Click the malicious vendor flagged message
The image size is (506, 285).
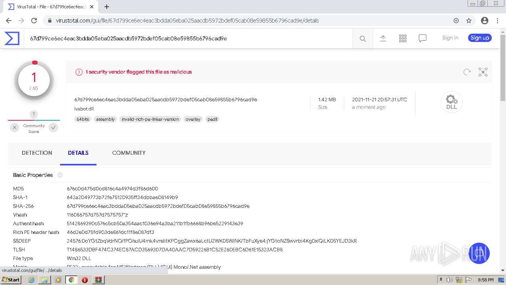tap(139, 72)
